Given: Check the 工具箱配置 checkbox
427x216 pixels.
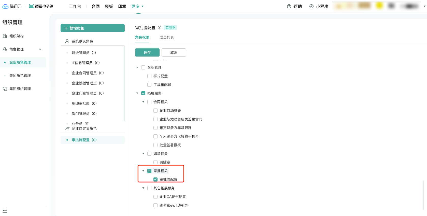Looking at the screenshot, I should [x=149, y=85].
